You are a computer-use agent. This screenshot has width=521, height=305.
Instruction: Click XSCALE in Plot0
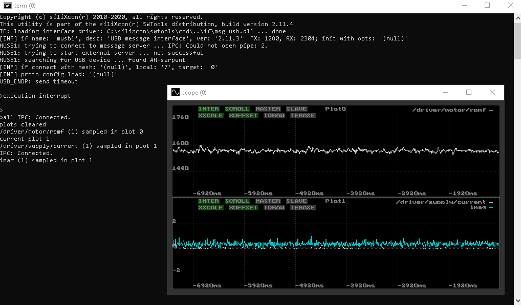211,116
